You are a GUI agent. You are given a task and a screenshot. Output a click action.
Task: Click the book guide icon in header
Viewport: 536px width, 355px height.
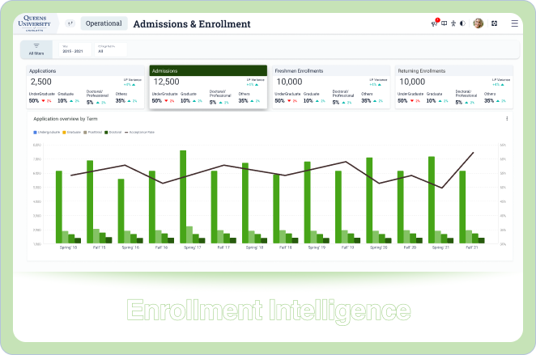[x=445, y=24]
